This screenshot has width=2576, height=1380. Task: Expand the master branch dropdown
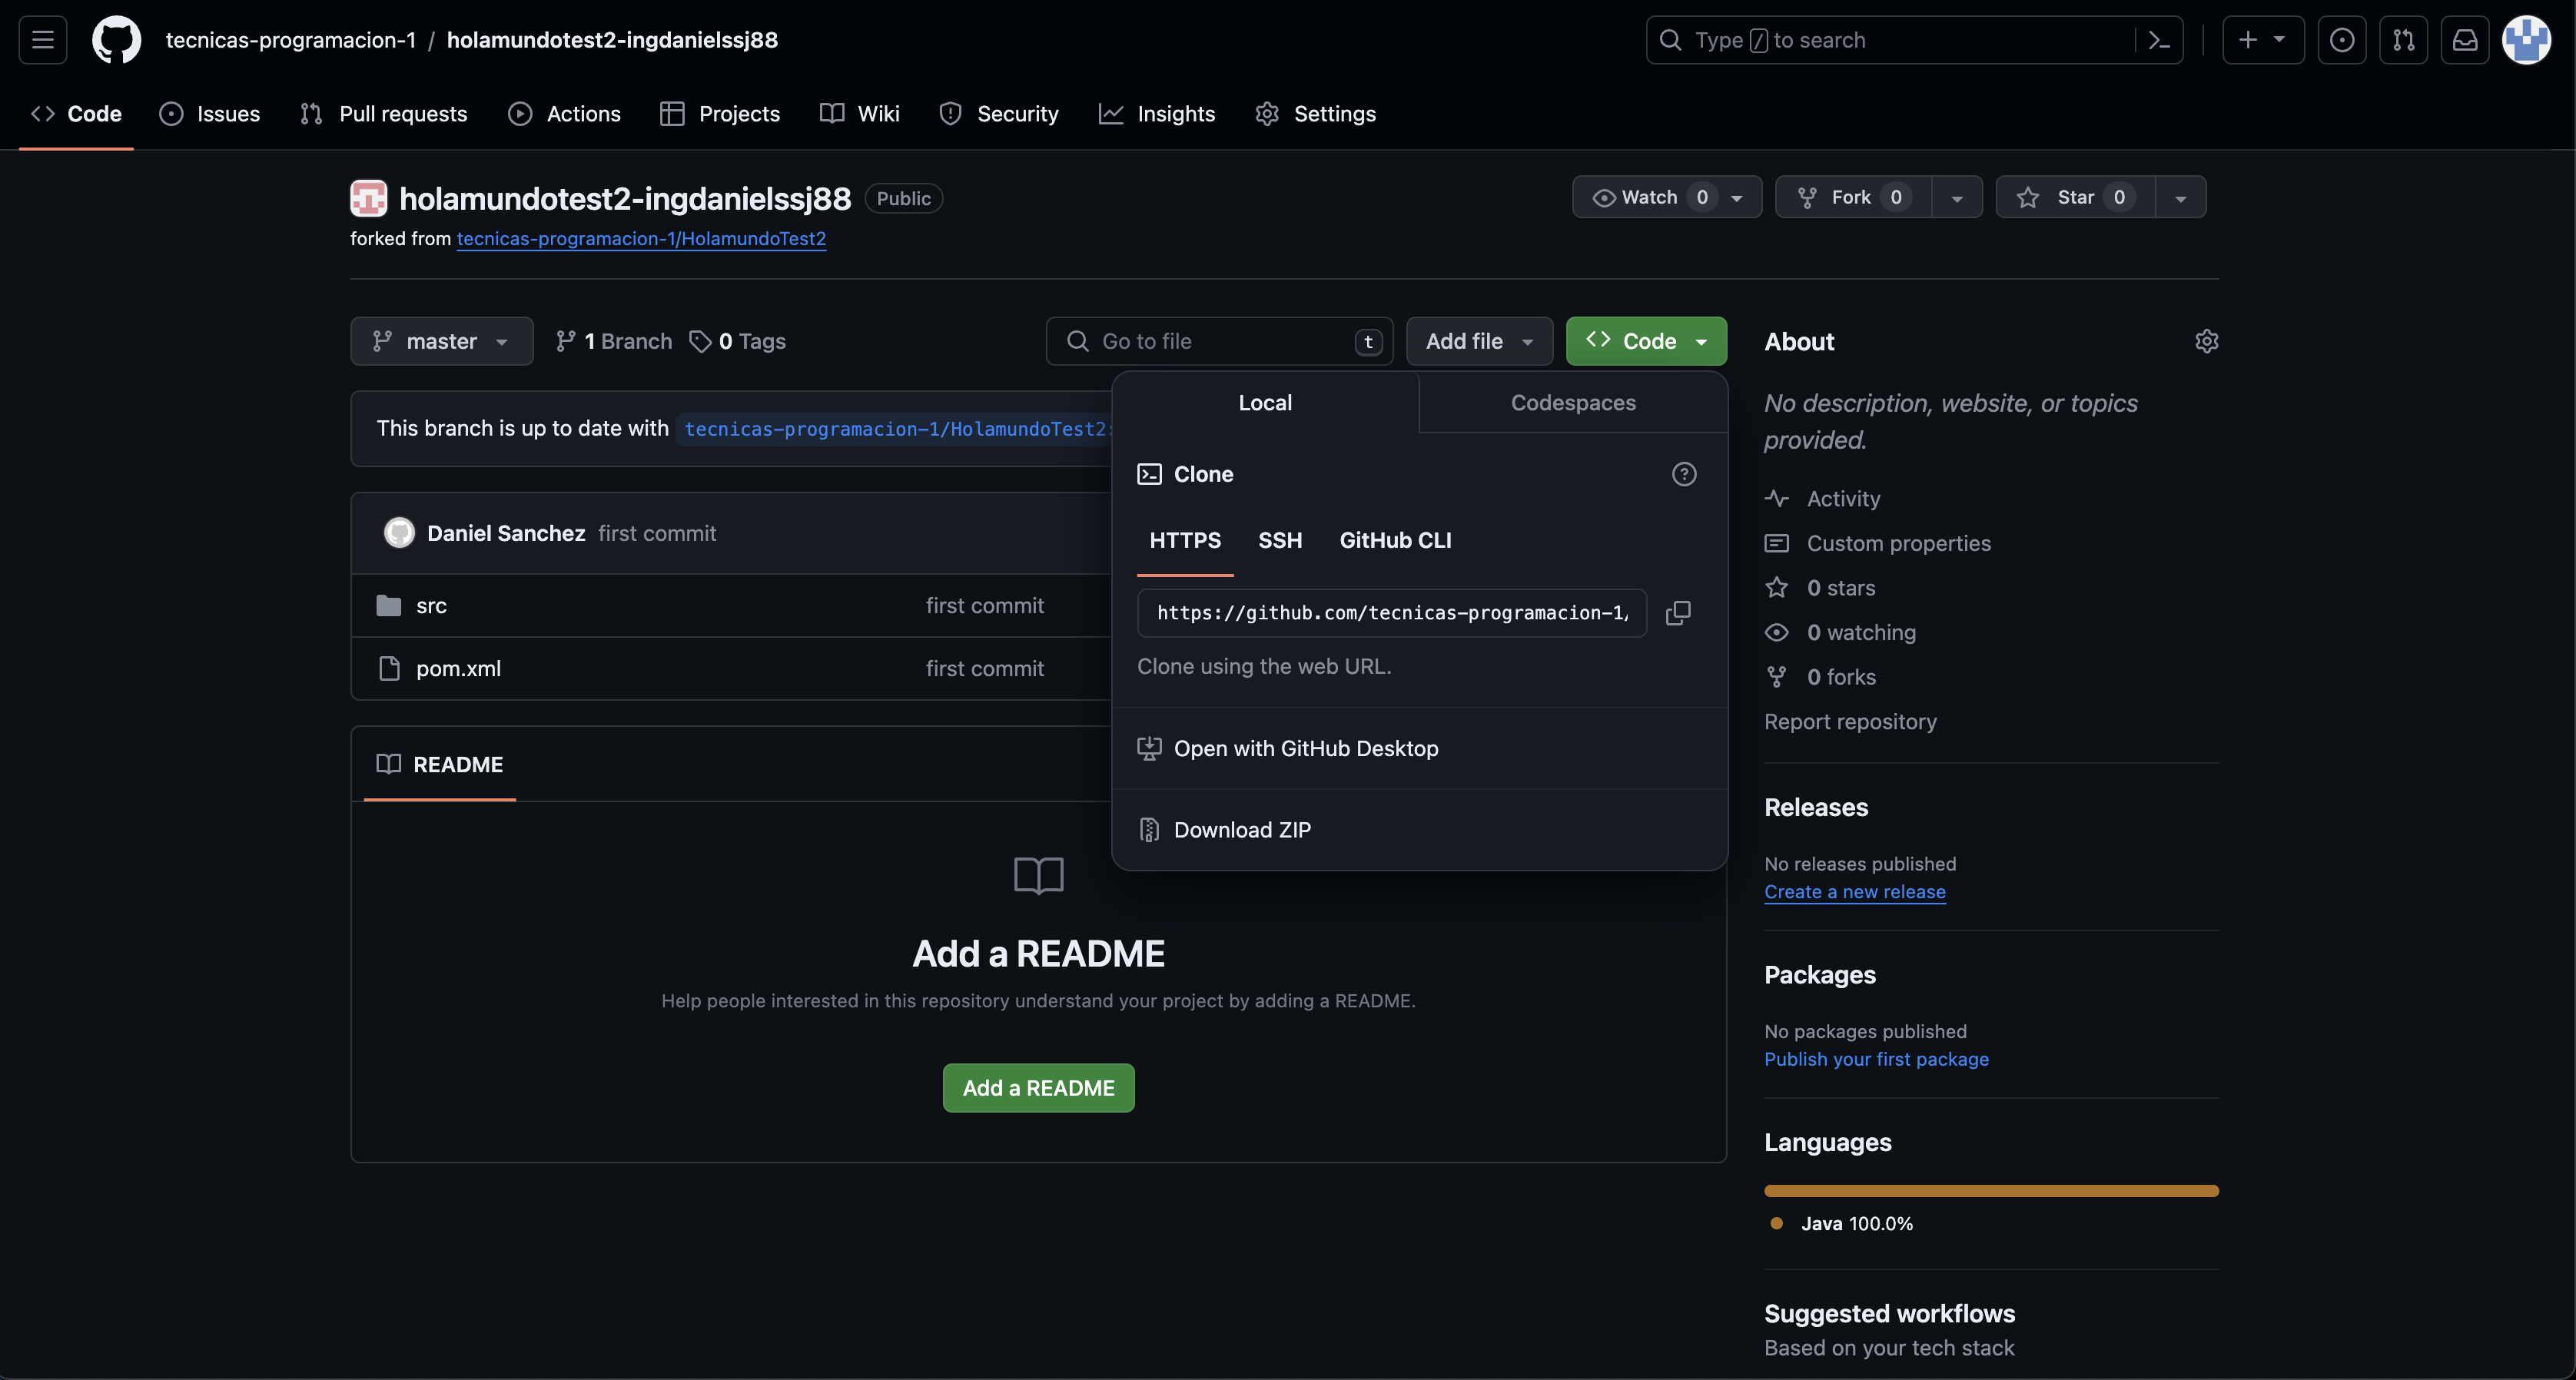click(x=441, y=341)
